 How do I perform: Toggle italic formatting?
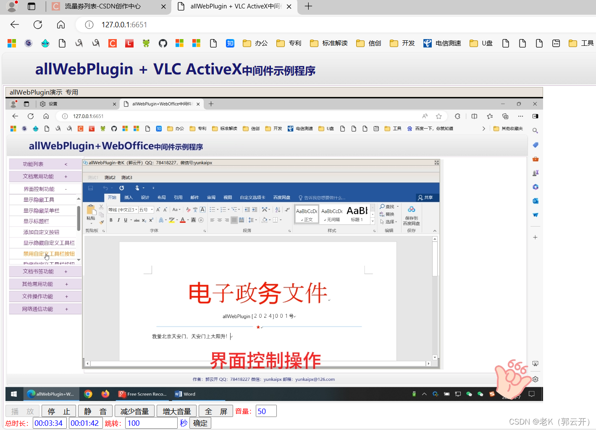click(118, 220)
